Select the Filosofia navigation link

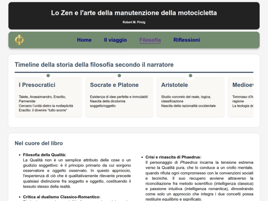(x=150, y=40)
